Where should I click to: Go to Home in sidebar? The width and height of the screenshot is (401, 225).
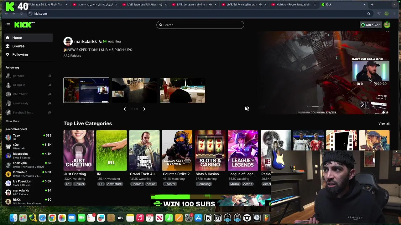coord(28,38)
